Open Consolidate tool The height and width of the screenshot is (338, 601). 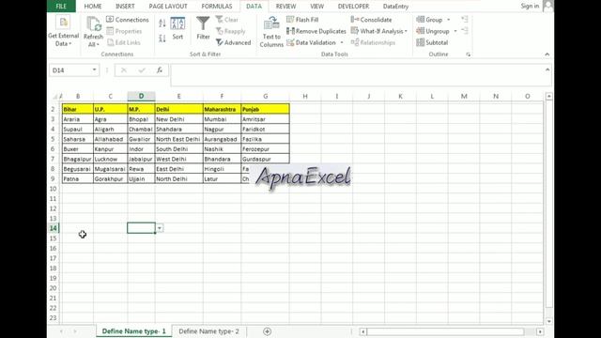372,20
